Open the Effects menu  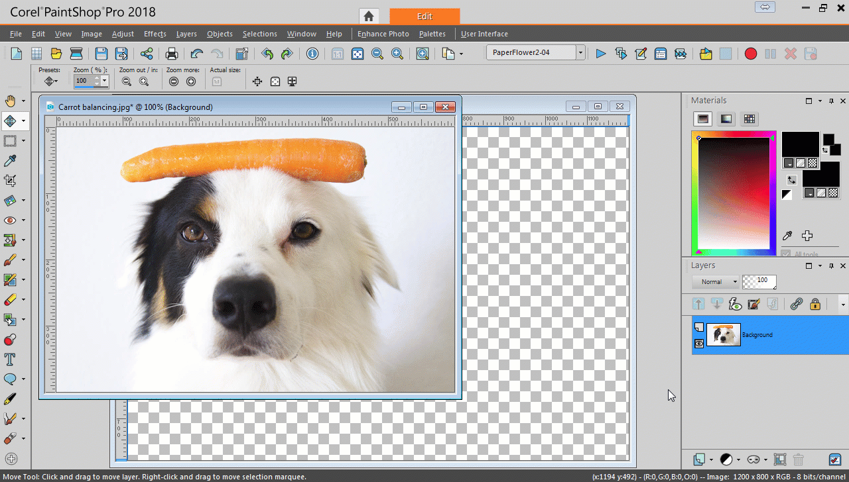point(155,34)
